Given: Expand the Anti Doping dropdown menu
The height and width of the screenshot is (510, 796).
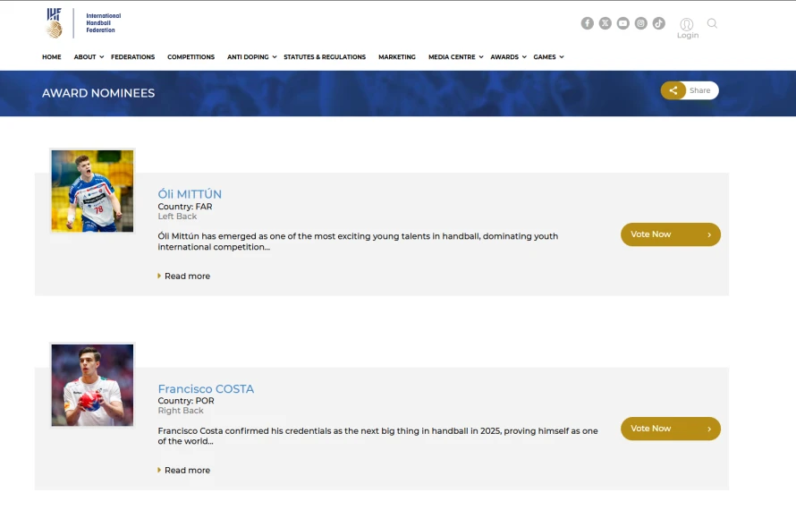Looking at the screenshot, I should point(251,57).
